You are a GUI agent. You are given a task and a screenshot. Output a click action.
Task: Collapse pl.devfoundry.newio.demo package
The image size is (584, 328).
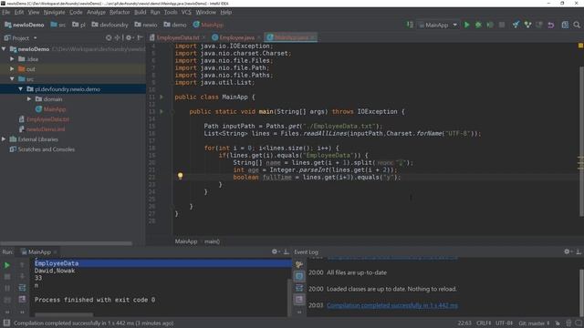click(x=20, y=89)
